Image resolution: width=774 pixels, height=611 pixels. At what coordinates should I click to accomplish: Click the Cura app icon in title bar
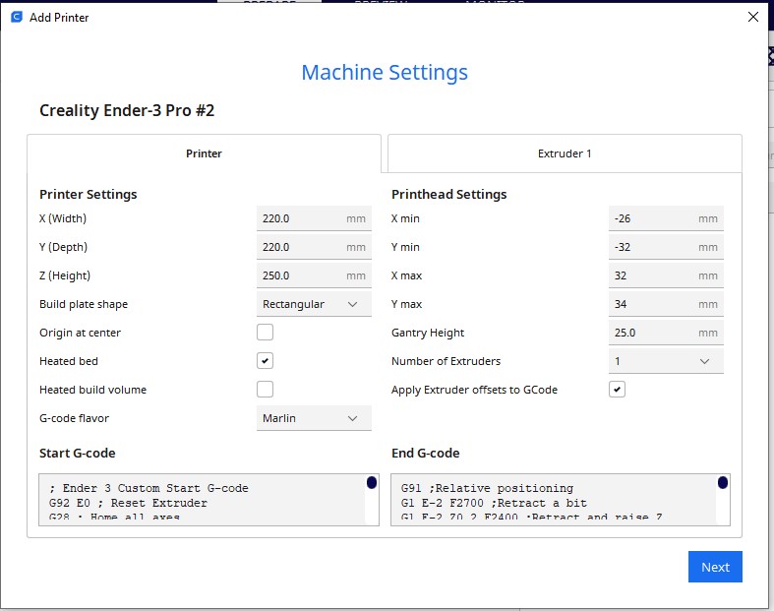pos(16,17)
